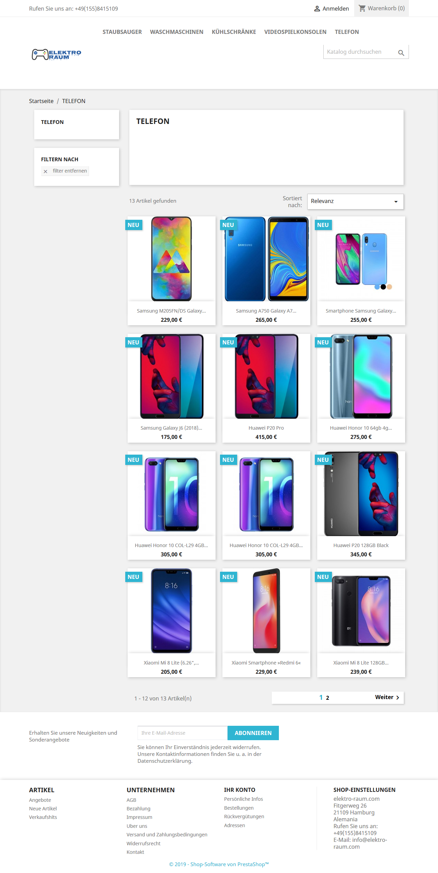Go to page 2 of results
438x873 pixels.
pos(327,698)
